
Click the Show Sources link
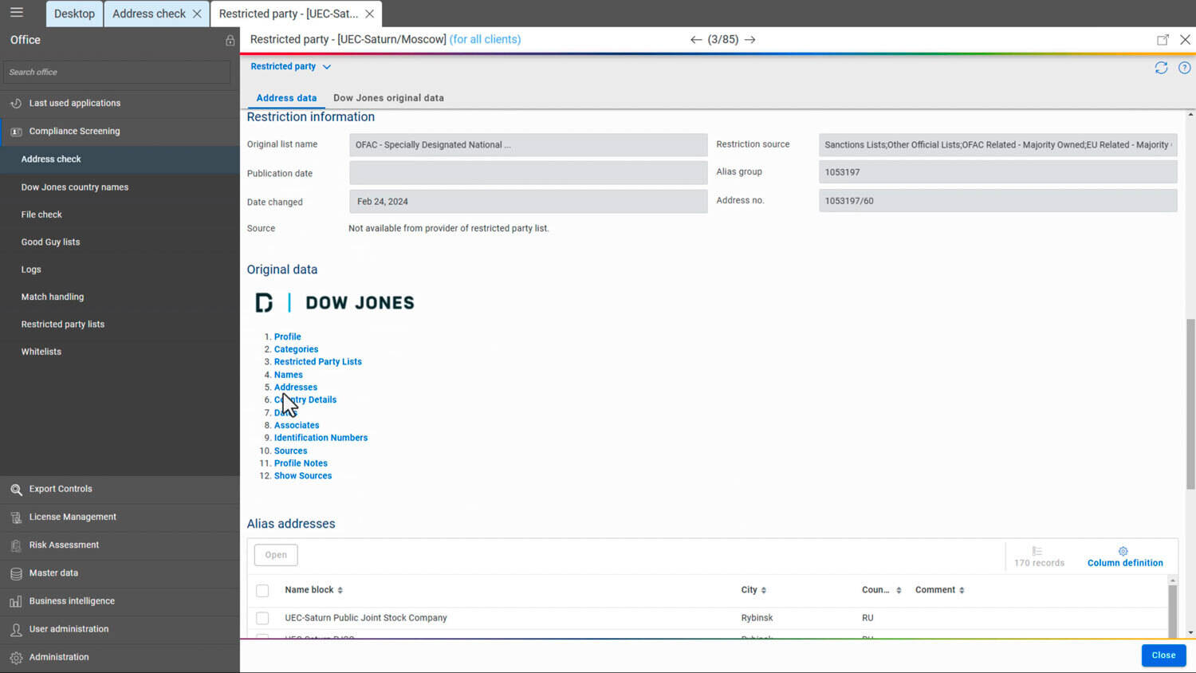click(303, 476)
